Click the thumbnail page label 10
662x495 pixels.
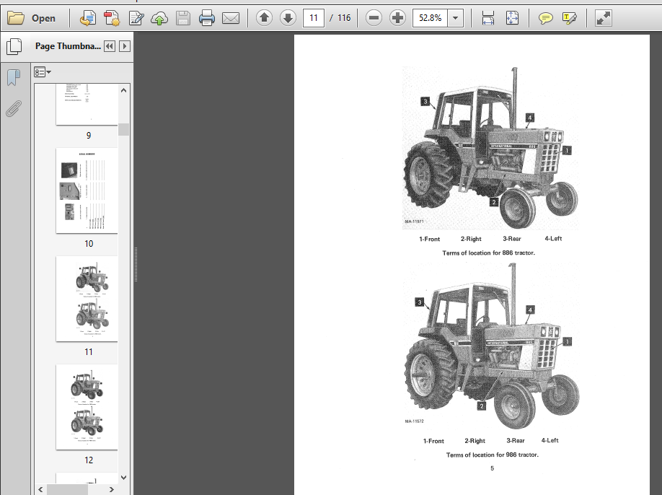point(89,244)
